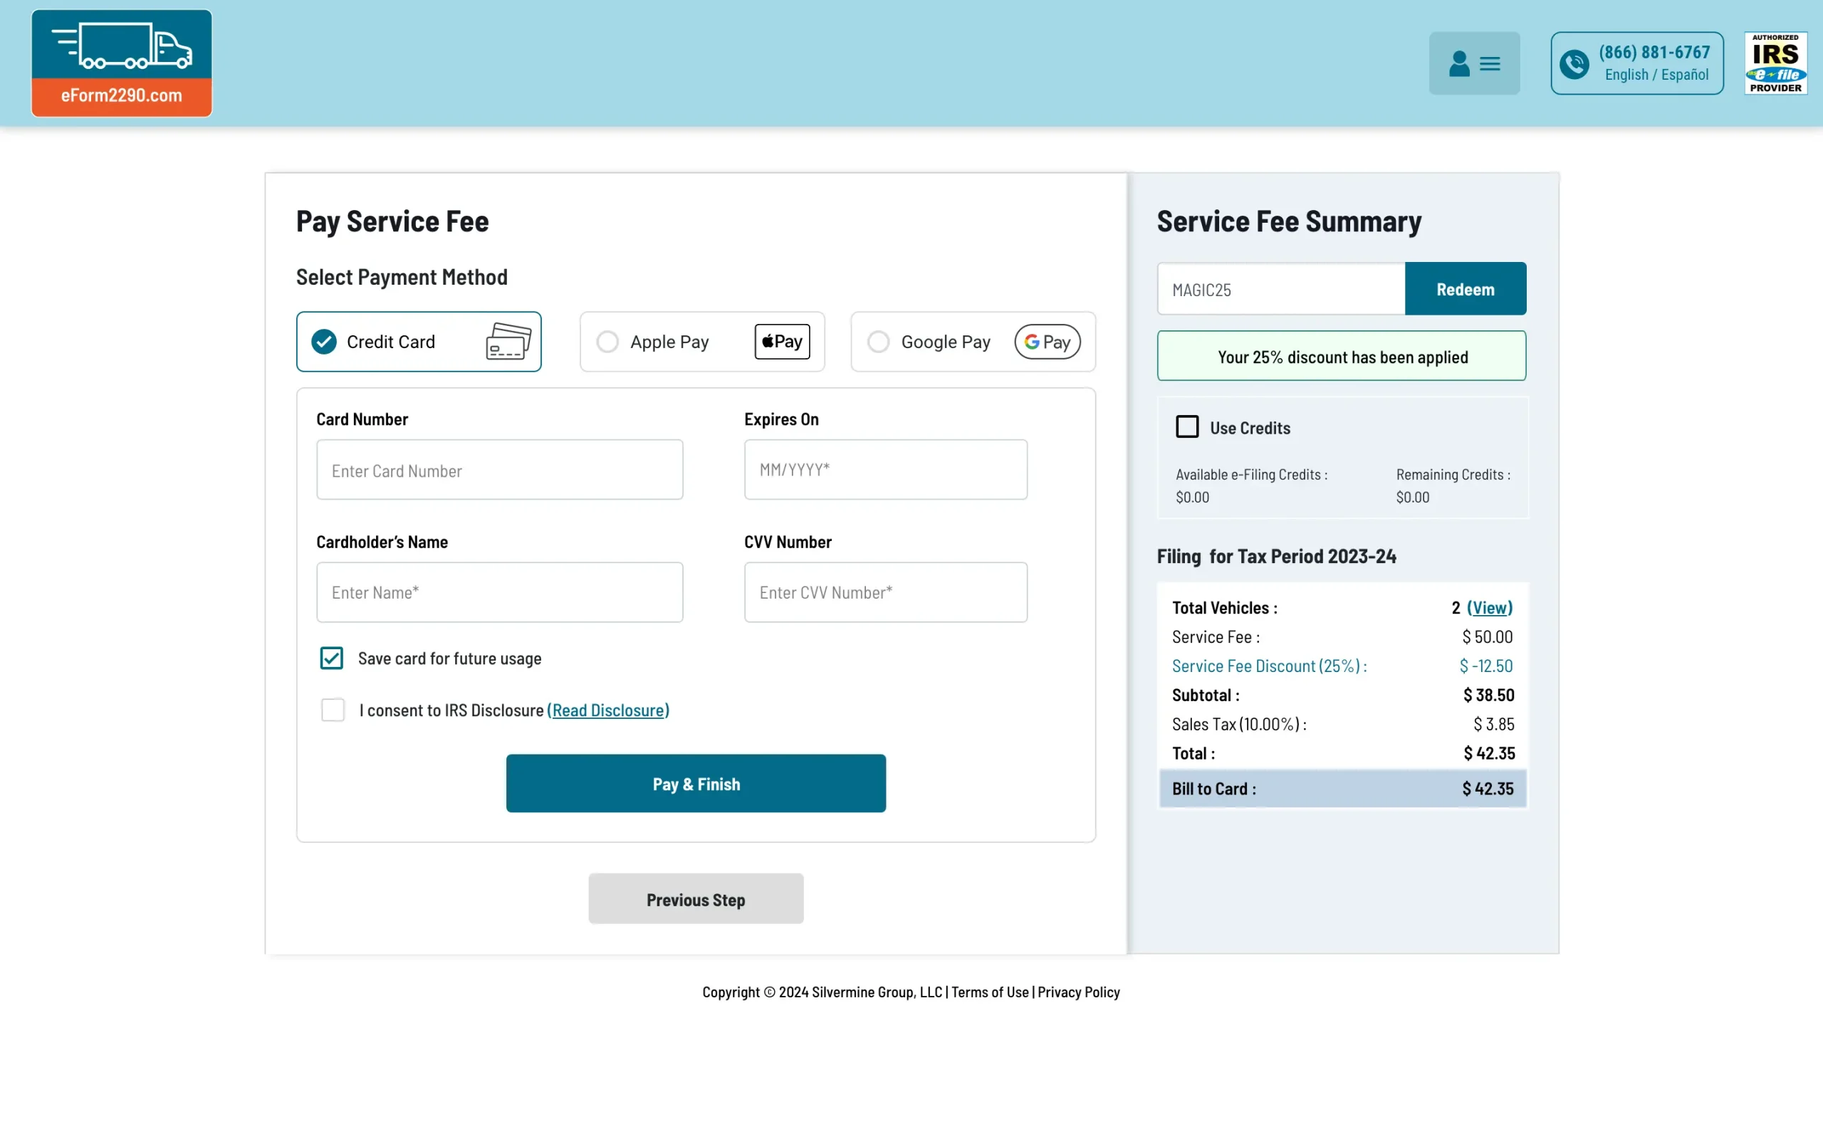Viewport: 1823px width, 1139px height.
Task: Click the Pay & Finish button
Action: [695, 784]
